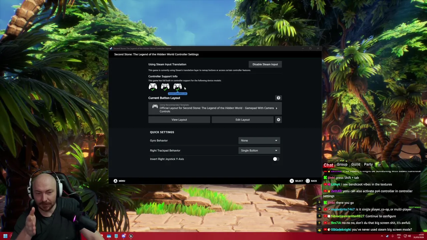Open the help question-mark icon
Image resolution: width=427 pixels, height=240 pixels.
(279, 98)
